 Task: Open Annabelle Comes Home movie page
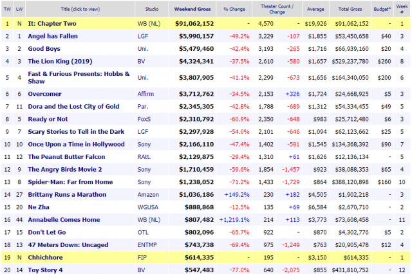click(x=64, y=220)
